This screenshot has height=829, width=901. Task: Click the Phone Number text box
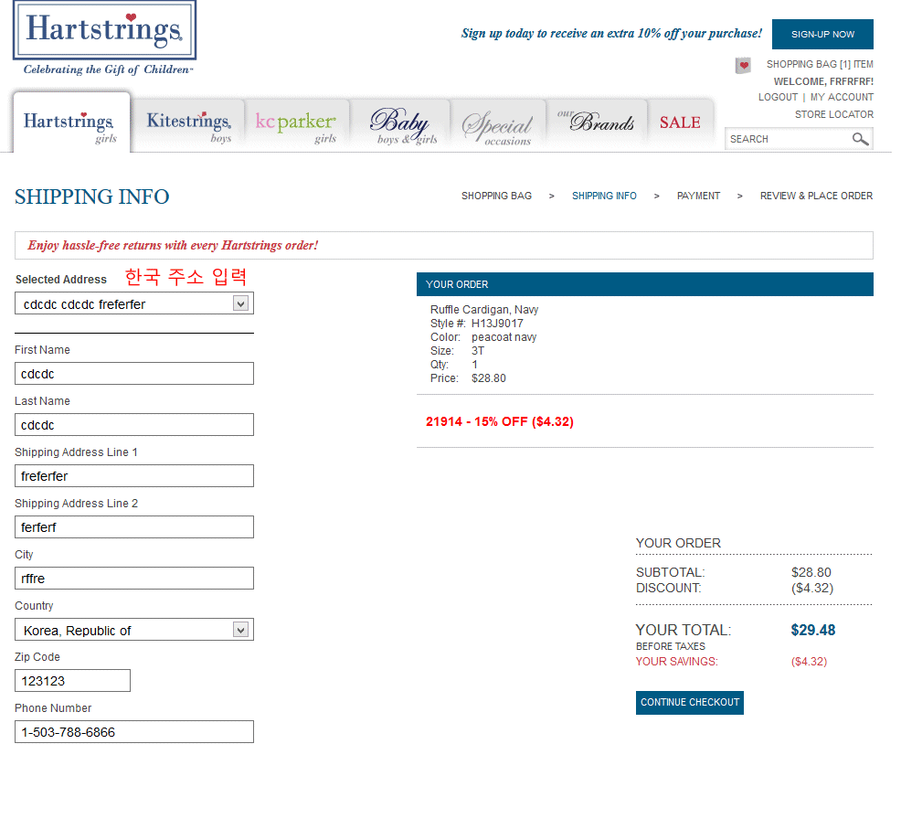tap(134, 732)
